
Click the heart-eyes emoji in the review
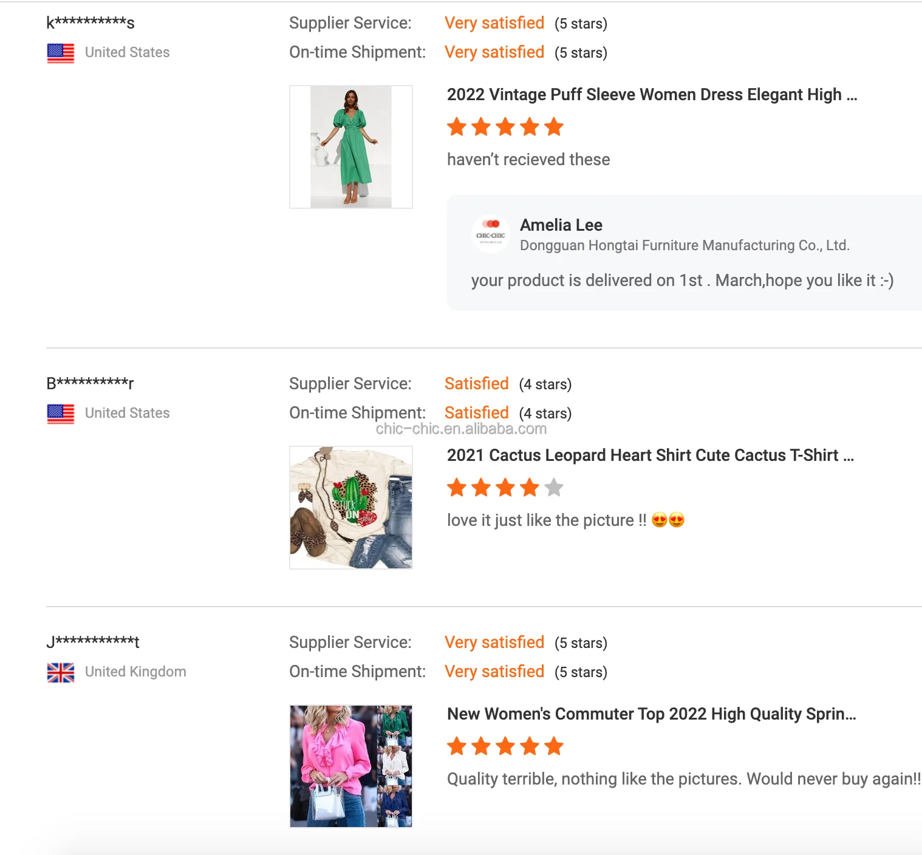[x=668, y=520]
